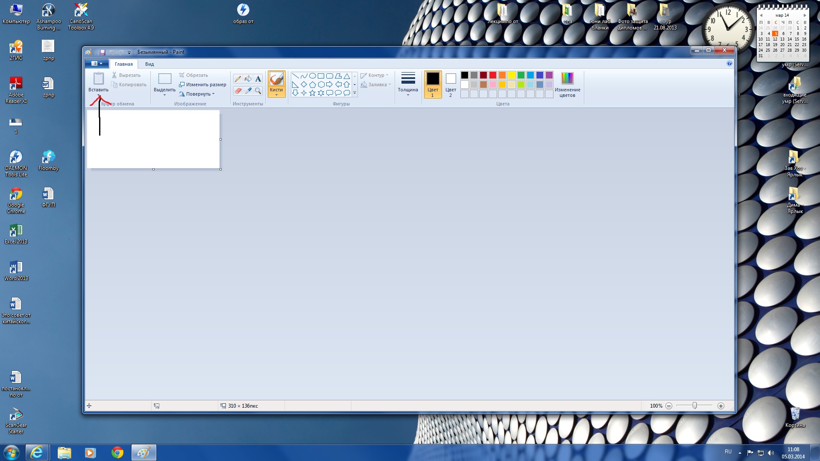Screen dimensions: 820x461
Task: Activate Цвет 1 foreground color
Action: point(433,84)
